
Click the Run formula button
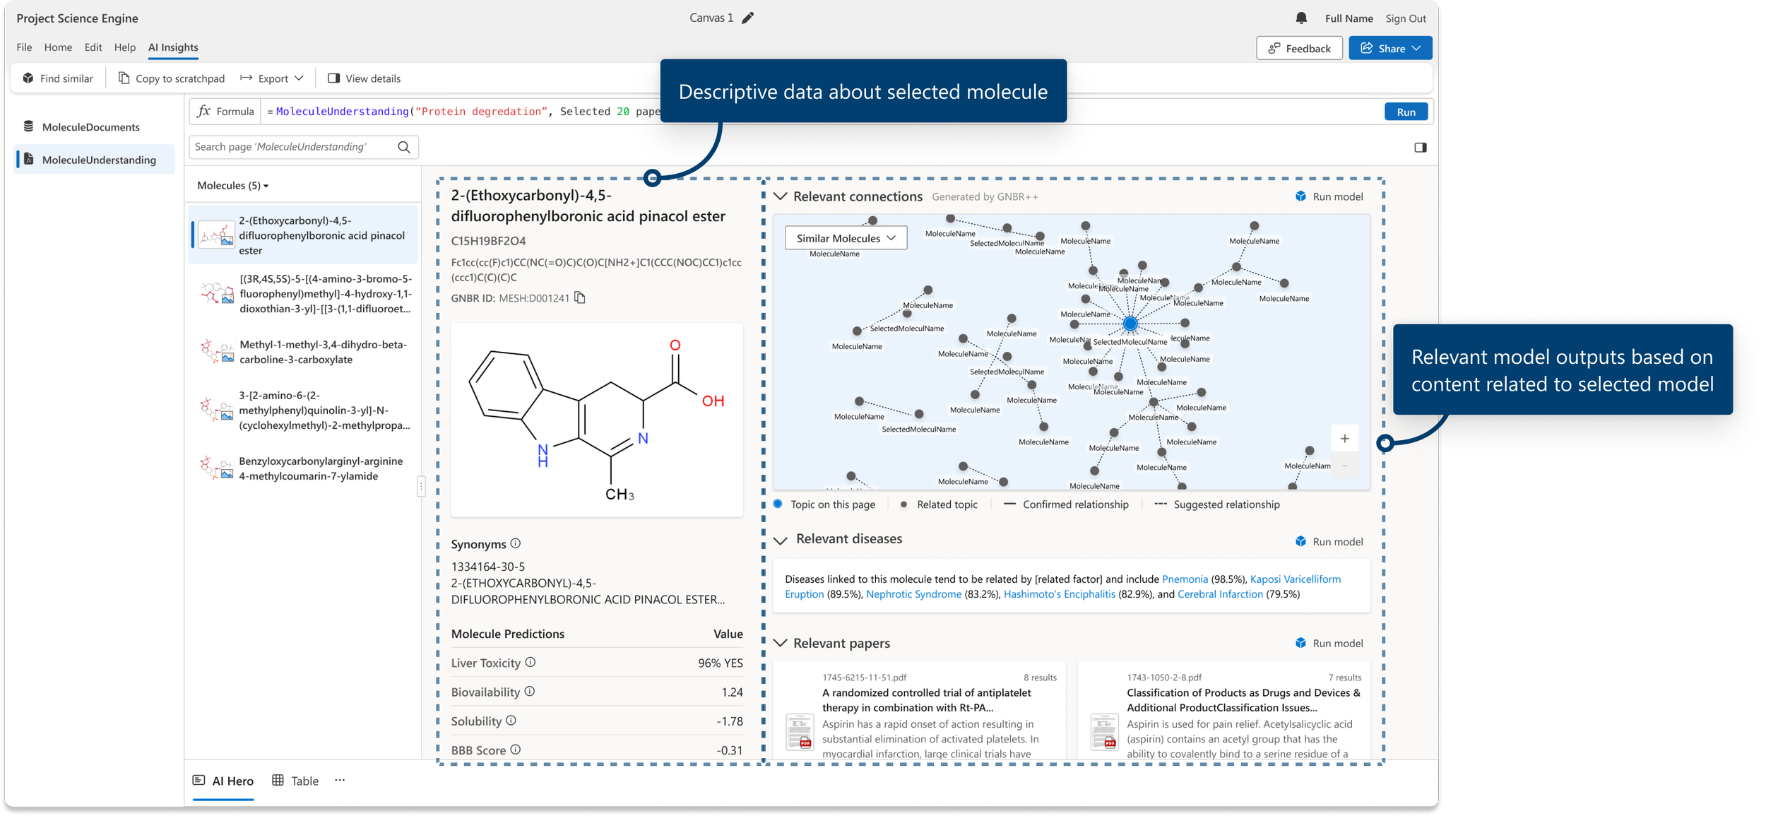pos(1406,112)
